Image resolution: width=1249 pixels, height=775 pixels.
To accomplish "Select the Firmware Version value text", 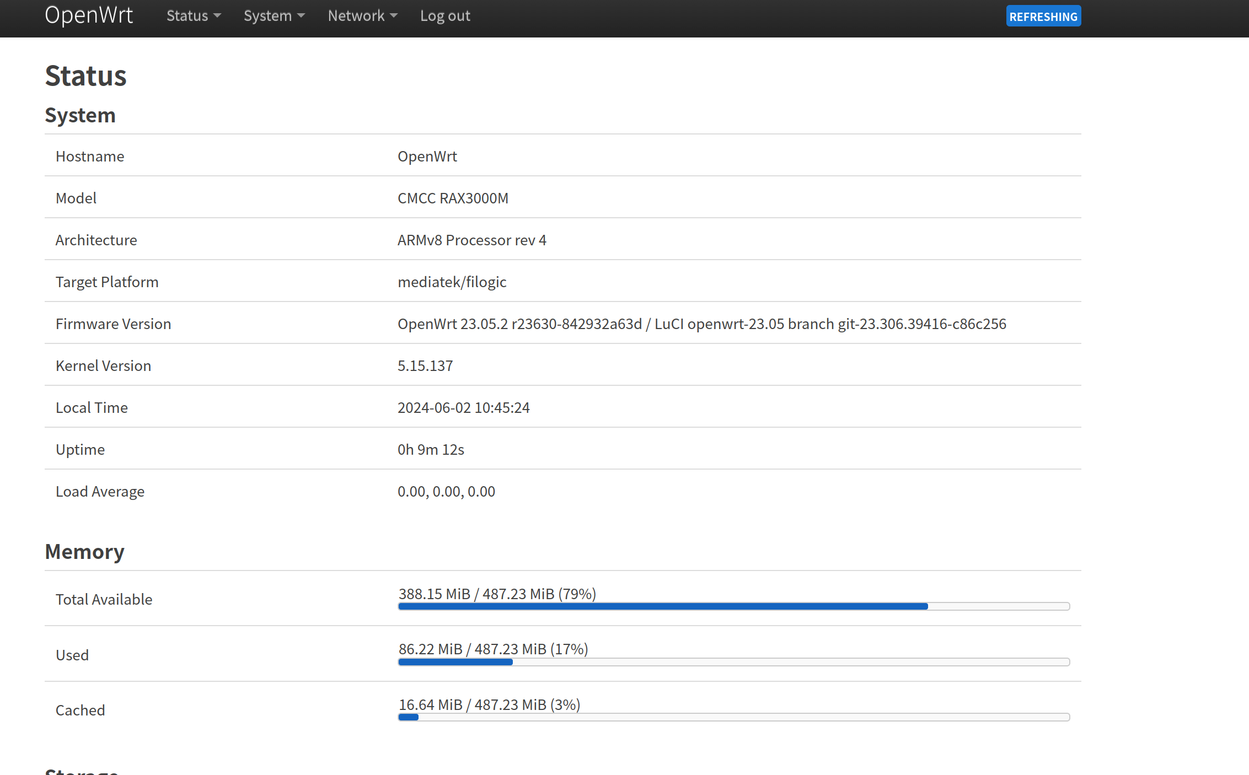I will (701, 324).
